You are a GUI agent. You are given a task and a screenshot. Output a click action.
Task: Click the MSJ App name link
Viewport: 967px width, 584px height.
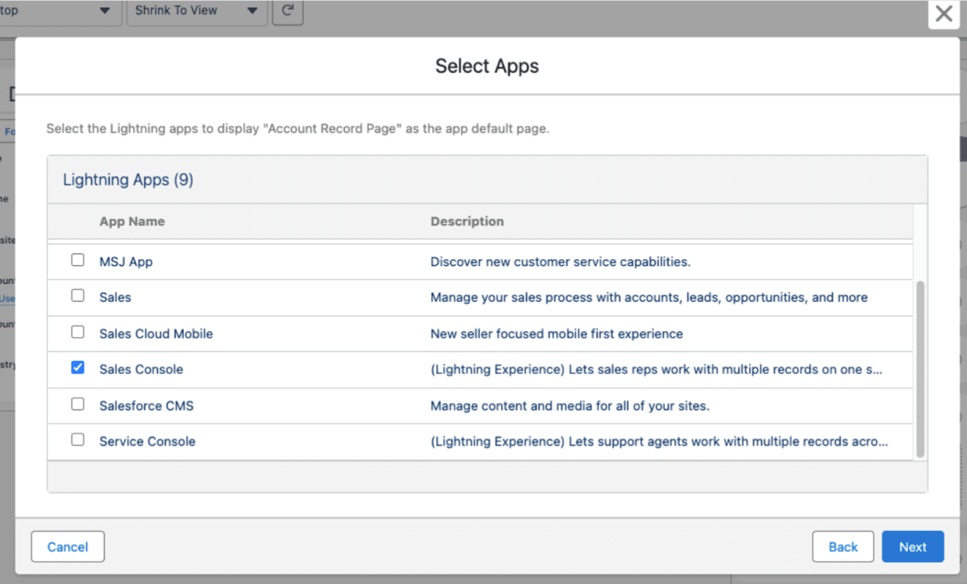point(126,261)
